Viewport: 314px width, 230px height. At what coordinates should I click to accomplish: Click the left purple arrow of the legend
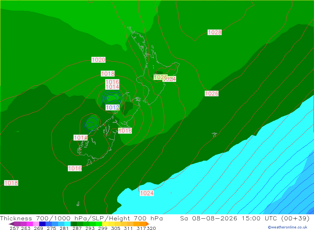[x=11, y=224]
